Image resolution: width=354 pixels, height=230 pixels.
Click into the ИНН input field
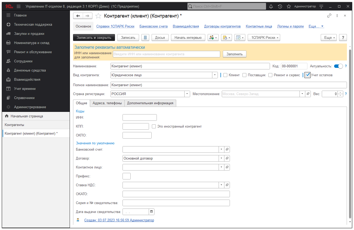click(x=140, y=118)
